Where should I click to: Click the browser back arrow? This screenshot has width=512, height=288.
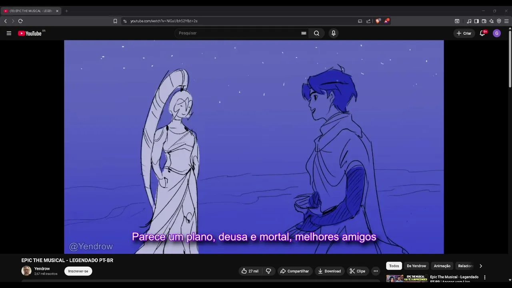point(6,21)
